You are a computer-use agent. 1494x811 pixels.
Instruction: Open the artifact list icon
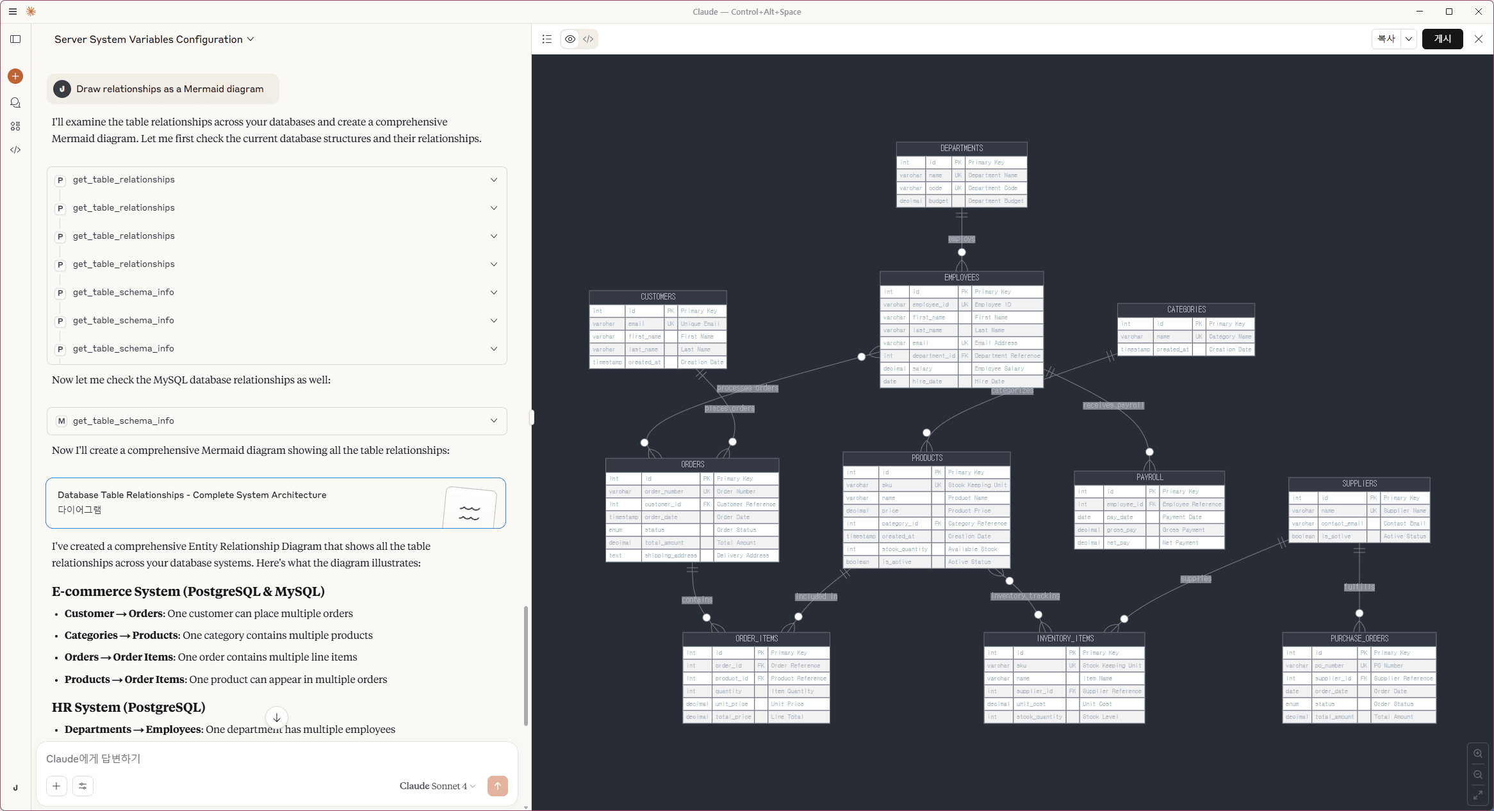546,39
